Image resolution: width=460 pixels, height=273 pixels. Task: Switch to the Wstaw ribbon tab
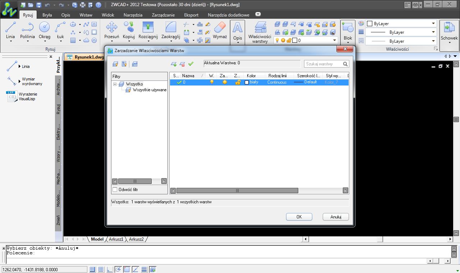pyautogui.click(x=86, y=15)
